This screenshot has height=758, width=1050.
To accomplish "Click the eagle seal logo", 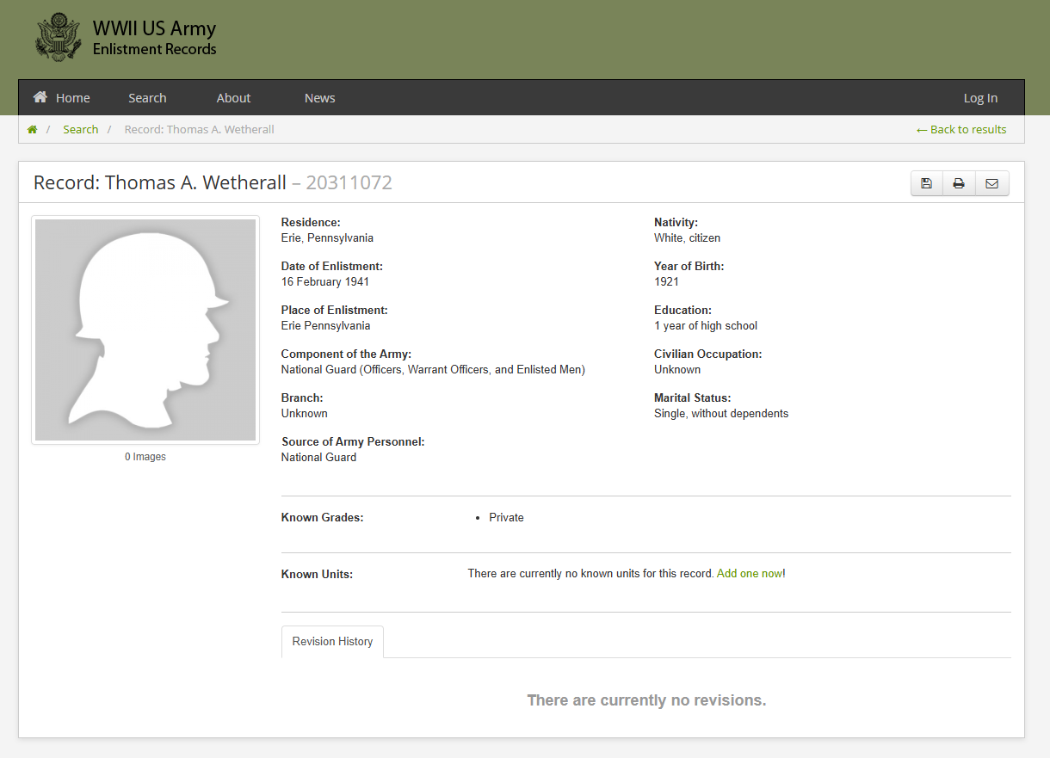I will 59,37.
